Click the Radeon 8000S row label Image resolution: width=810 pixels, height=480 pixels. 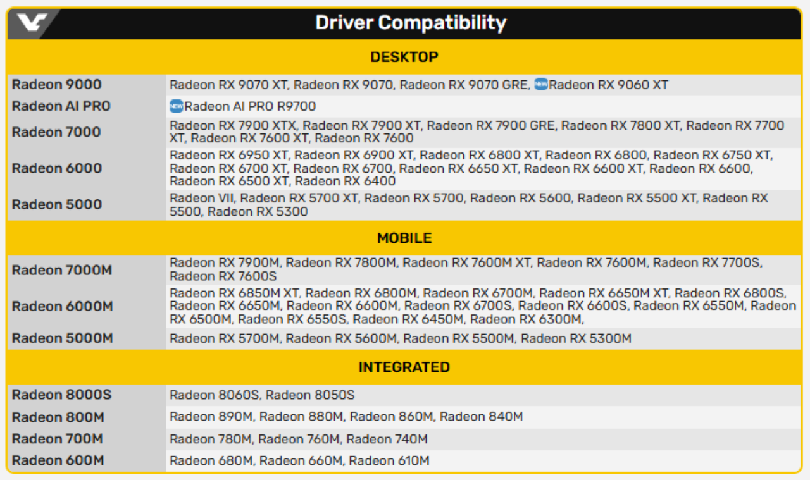[61, 395]
